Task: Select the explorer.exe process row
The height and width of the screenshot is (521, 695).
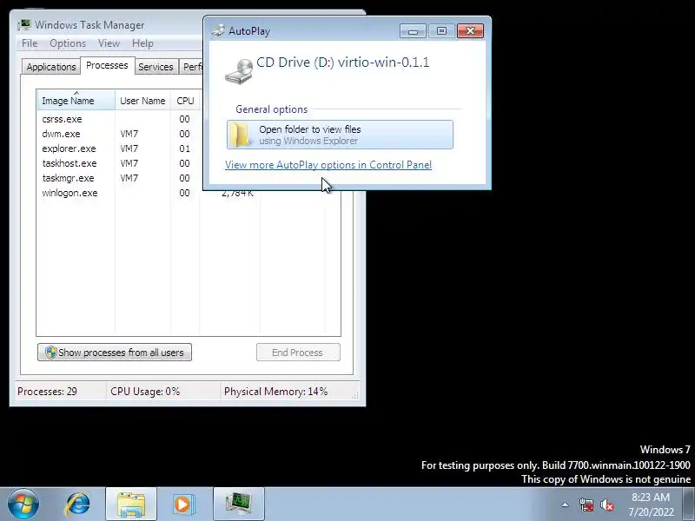Action: [120, 148]
